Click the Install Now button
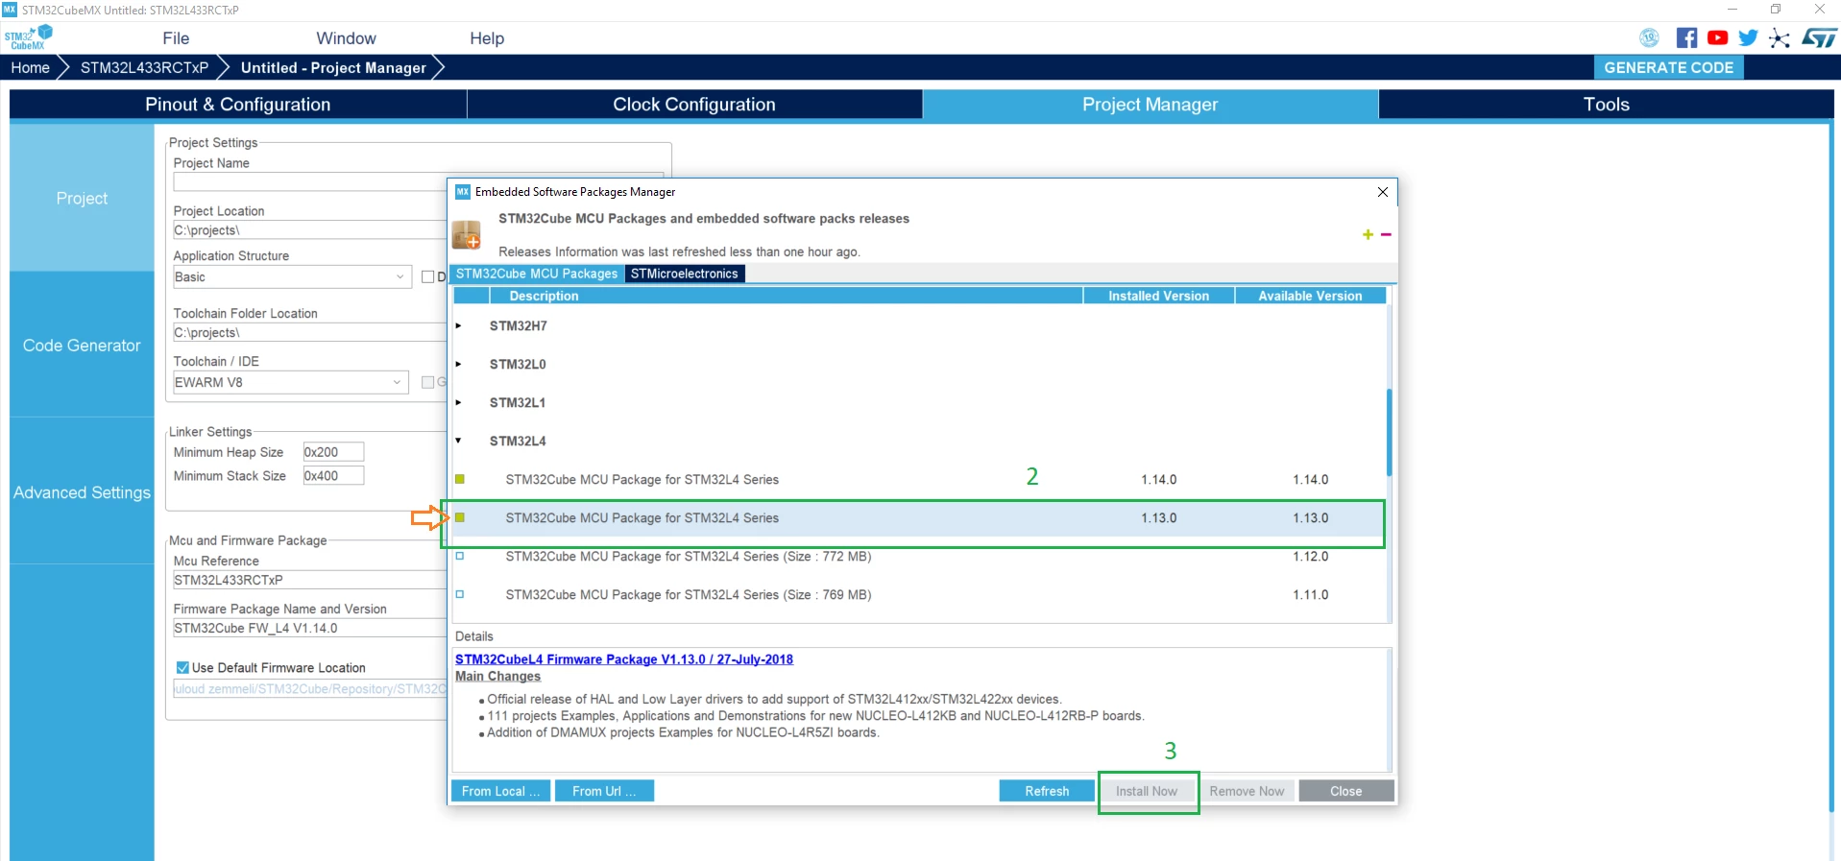 [1147, 791]
